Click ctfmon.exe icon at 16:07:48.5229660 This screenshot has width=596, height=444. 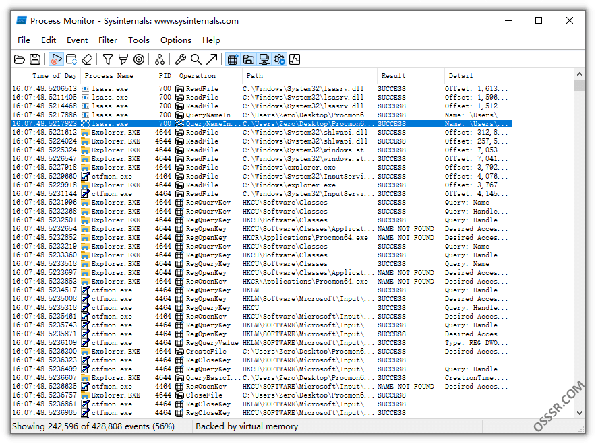point(85,177)
